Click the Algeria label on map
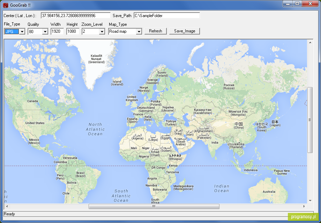Viewport: 321px width, 223px height. (137, 137)
